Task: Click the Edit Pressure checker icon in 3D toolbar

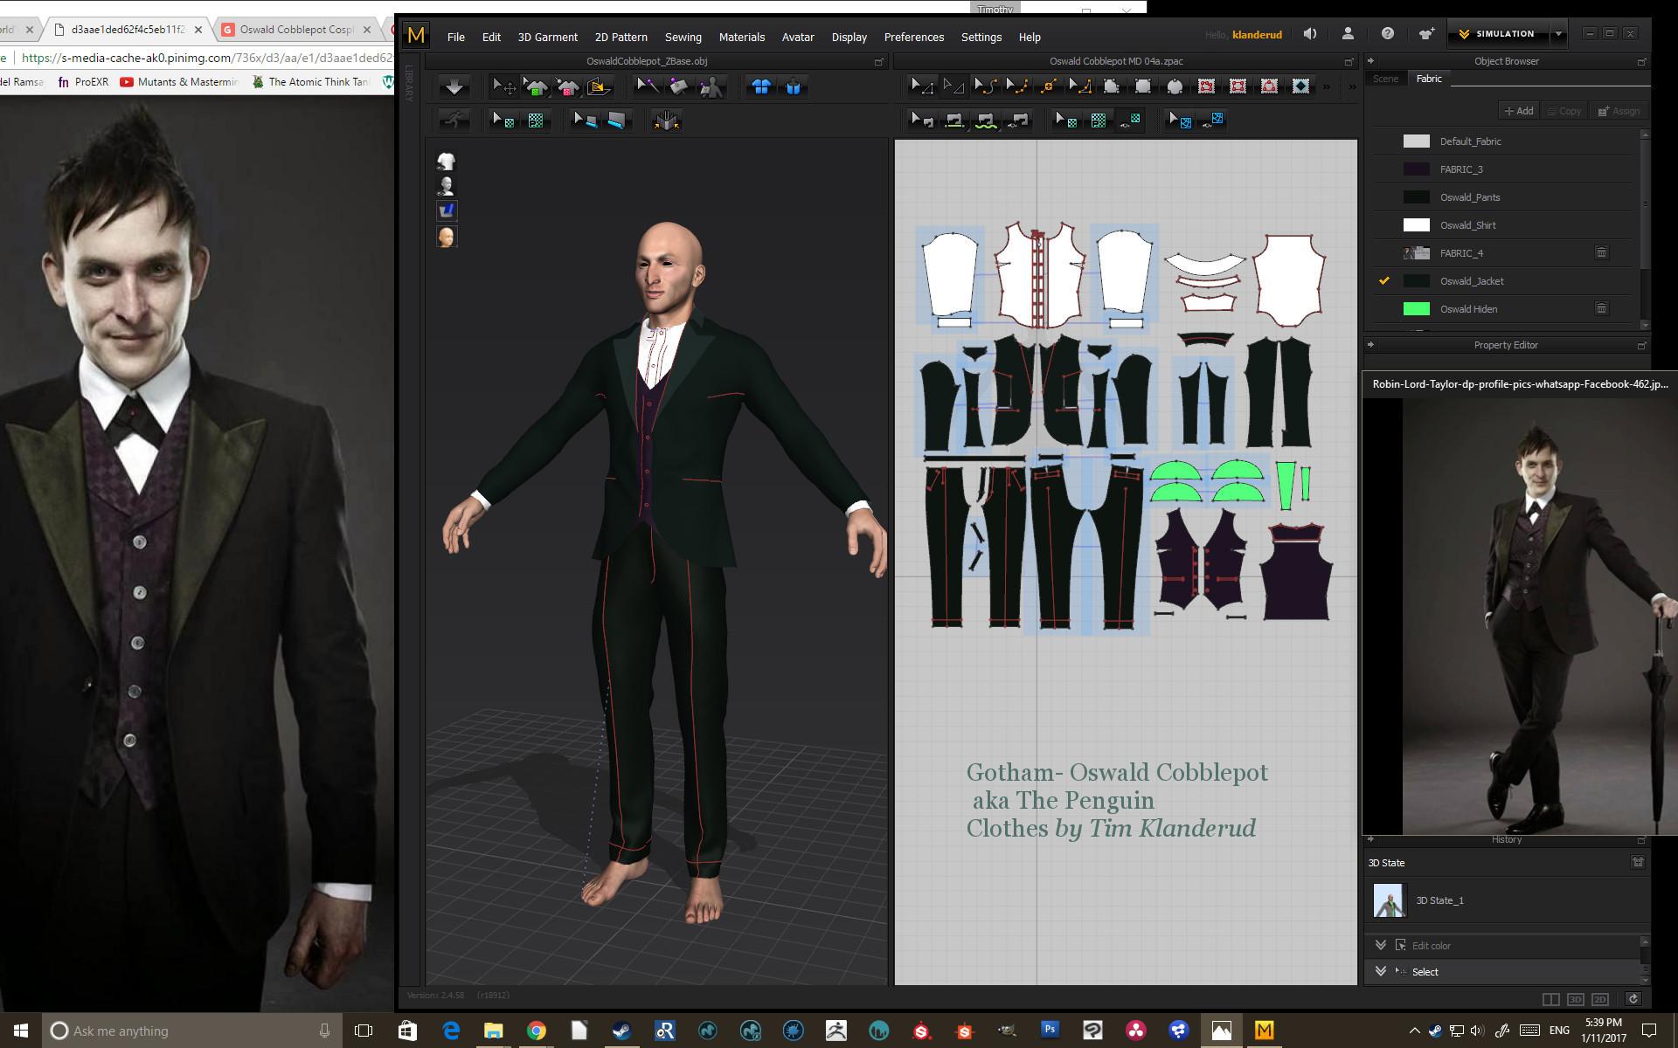Action: 536,120
